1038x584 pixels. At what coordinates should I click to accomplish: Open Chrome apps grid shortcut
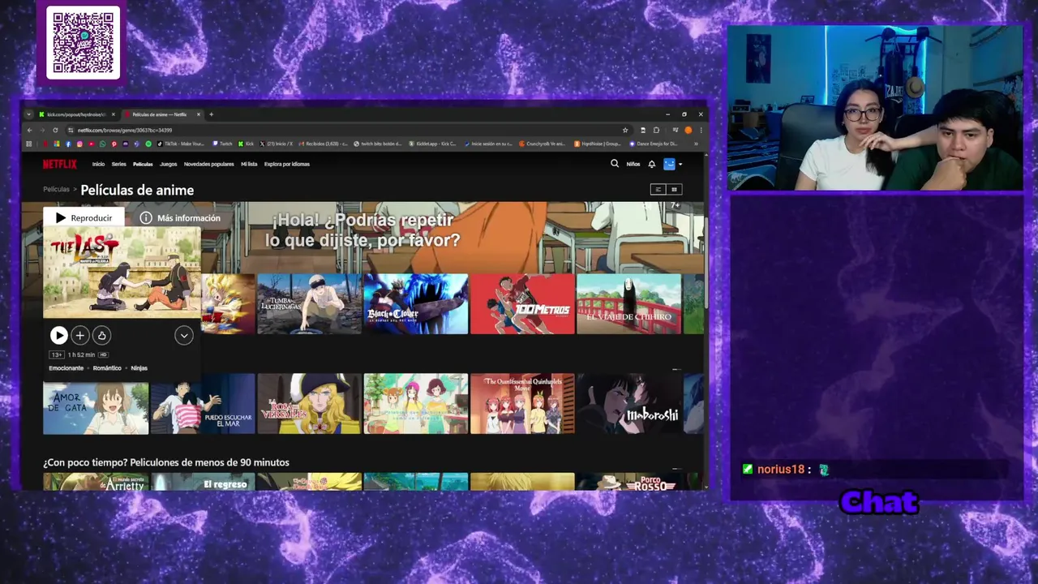(x=28, y=144)
